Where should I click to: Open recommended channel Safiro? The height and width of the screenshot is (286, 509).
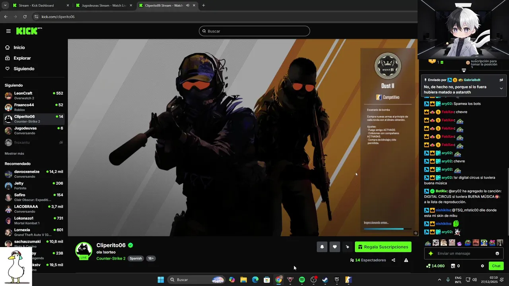click(x=34, y=197)
